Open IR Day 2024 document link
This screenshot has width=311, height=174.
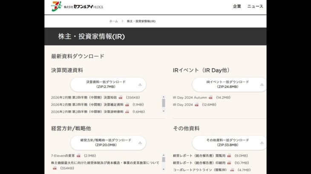click(183, 104)
